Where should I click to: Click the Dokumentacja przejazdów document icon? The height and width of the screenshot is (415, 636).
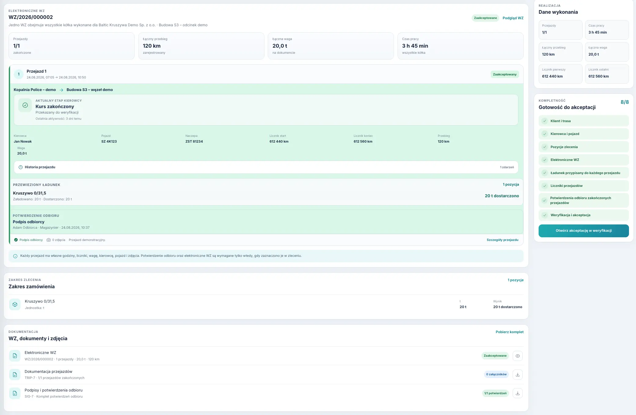click(x=15, y=375)
